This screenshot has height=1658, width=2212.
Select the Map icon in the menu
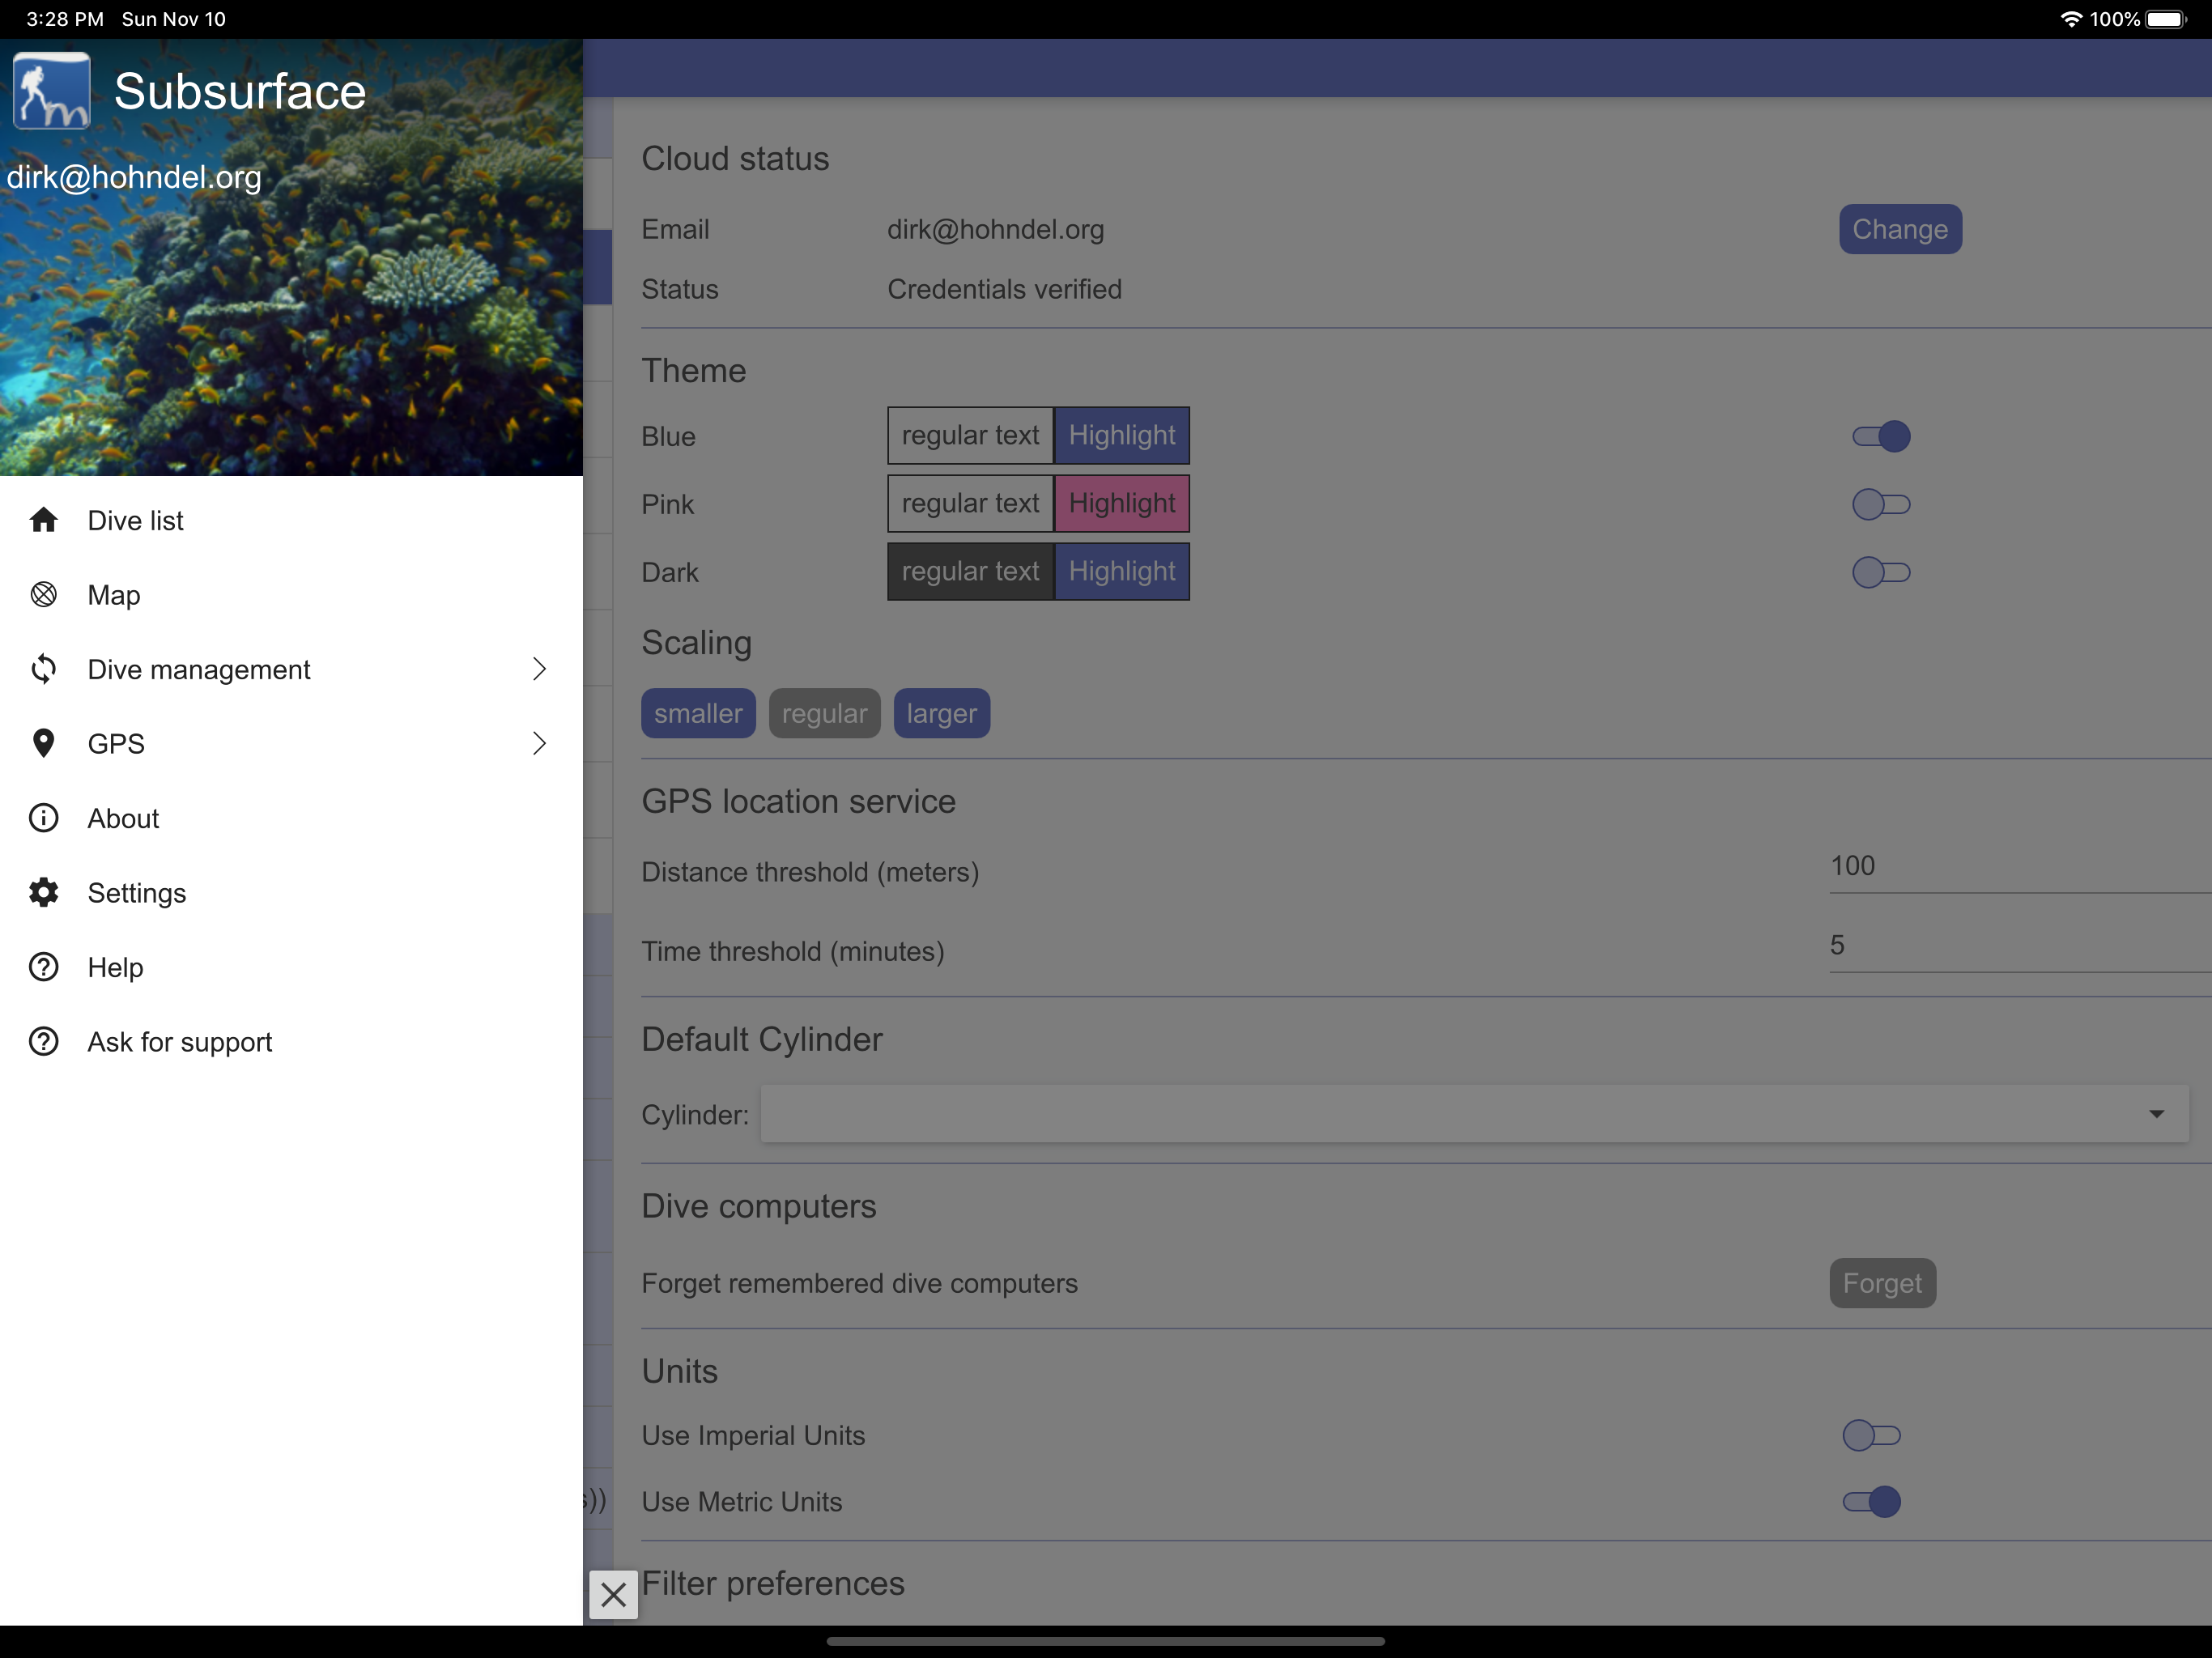click(44, 594)
